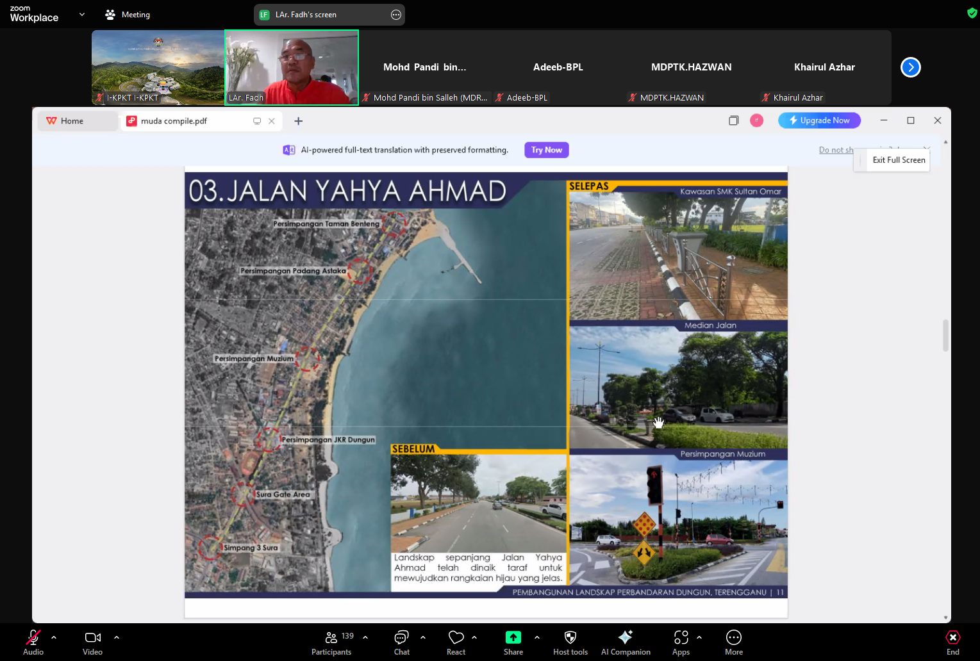Click the PDF vertical scrollbar thumb

tap(945, 336)
